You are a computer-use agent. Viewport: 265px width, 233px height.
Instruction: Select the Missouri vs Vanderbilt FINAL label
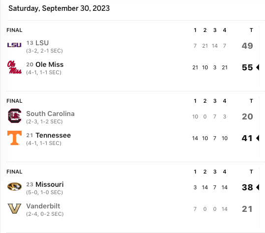pos(14,172)
